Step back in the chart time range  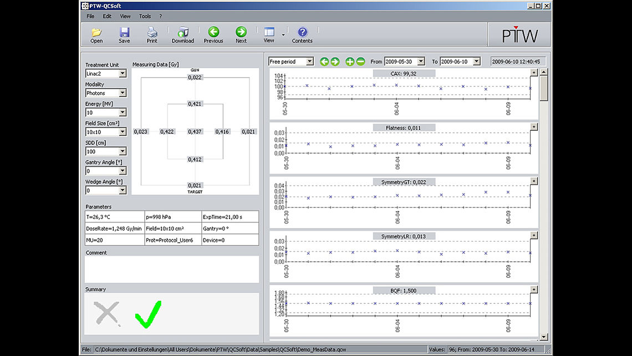click(x=324, y=61)
